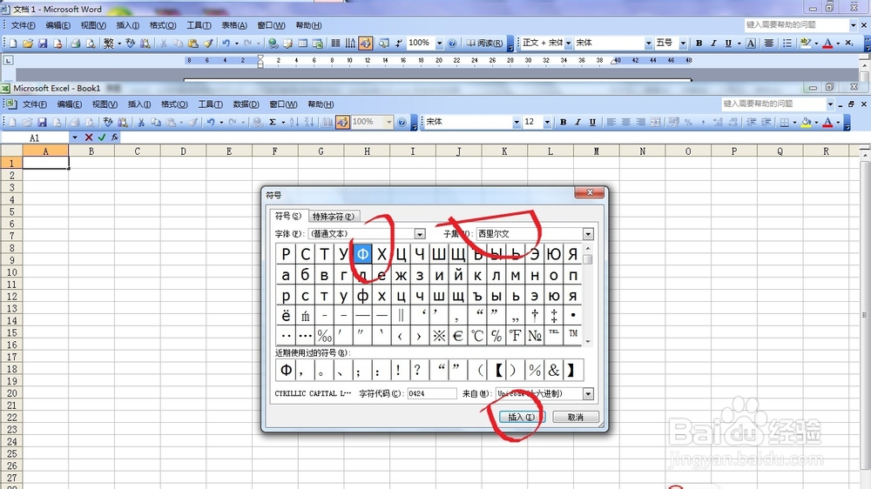Open the Excel File menu
The width and height of the screenshot is (871, 489).
pos(35,104)
